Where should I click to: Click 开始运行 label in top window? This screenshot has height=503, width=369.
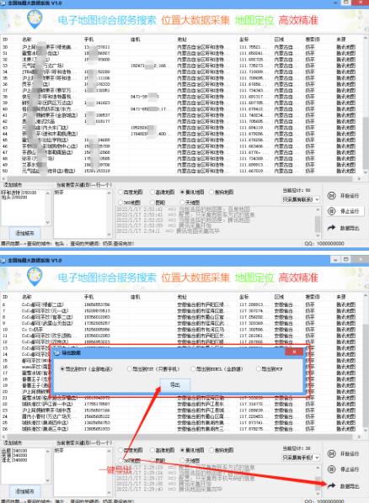click(x=350, y=196)
